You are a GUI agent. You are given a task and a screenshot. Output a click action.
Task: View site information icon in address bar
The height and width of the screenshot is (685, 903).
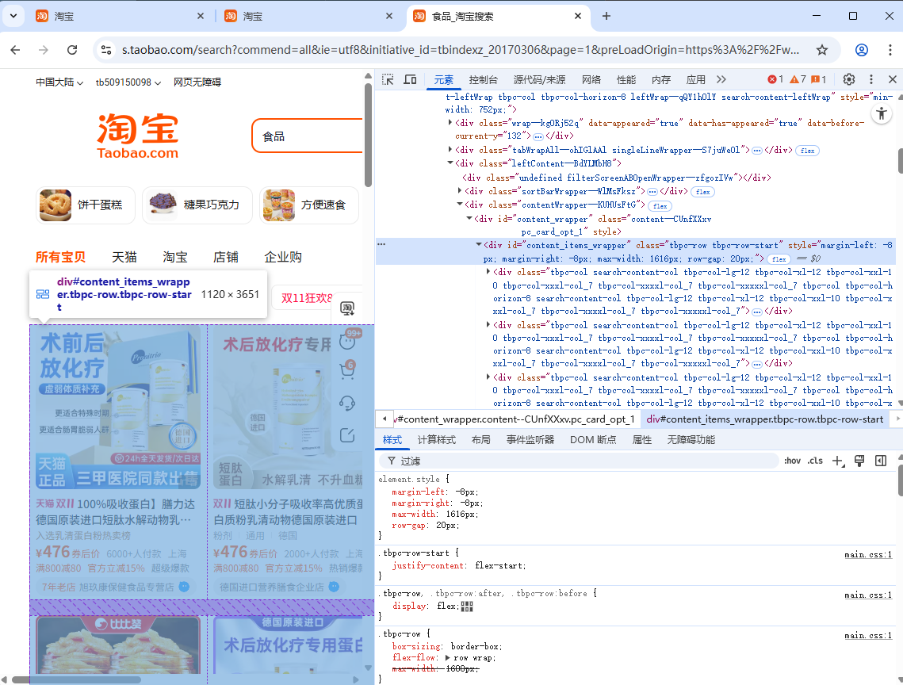pos(106,50)
